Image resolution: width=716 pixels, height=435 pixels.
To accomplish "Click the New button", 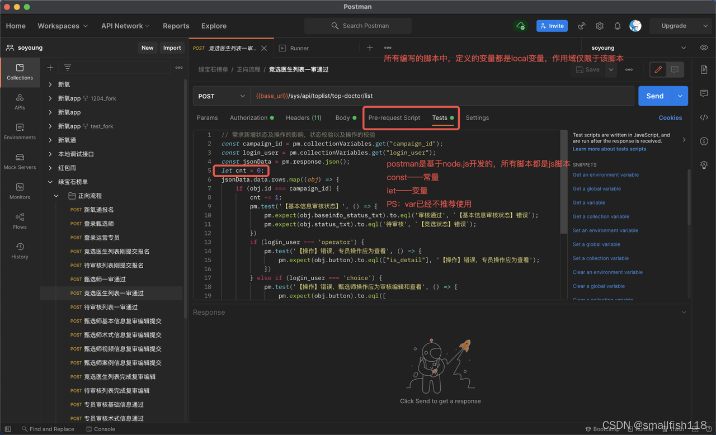I will 147,48.
